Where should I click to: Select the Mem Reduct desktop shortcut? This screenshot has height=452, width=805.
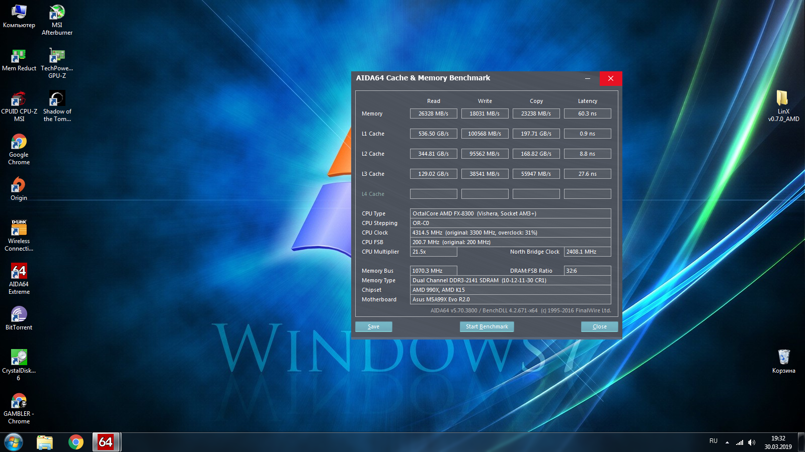point(19,60)
